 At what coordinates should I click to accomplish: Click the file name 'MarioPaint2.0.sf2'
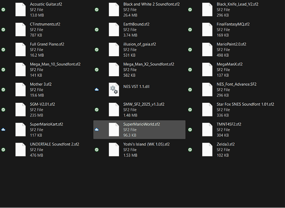(x=231, y=44)
